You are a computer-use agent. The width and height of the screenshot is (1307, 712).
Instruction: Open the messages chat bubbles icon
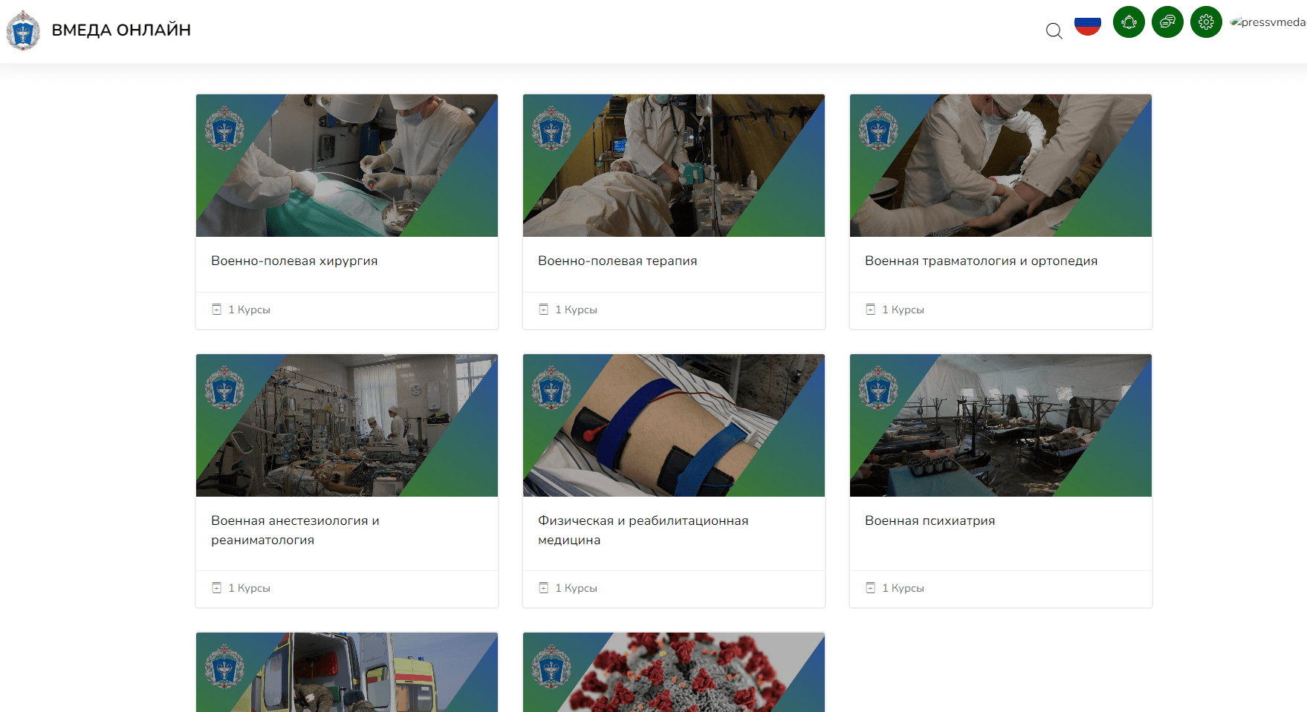click(x=1167, y=22)
